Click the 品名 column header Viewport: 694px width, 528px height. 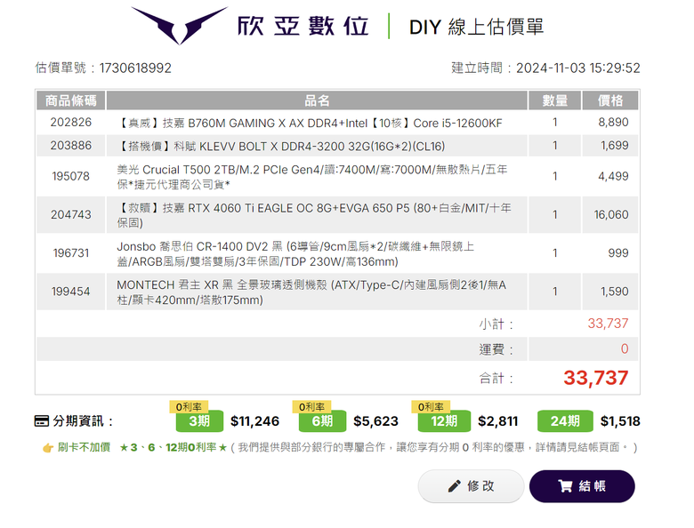point(317,100)
